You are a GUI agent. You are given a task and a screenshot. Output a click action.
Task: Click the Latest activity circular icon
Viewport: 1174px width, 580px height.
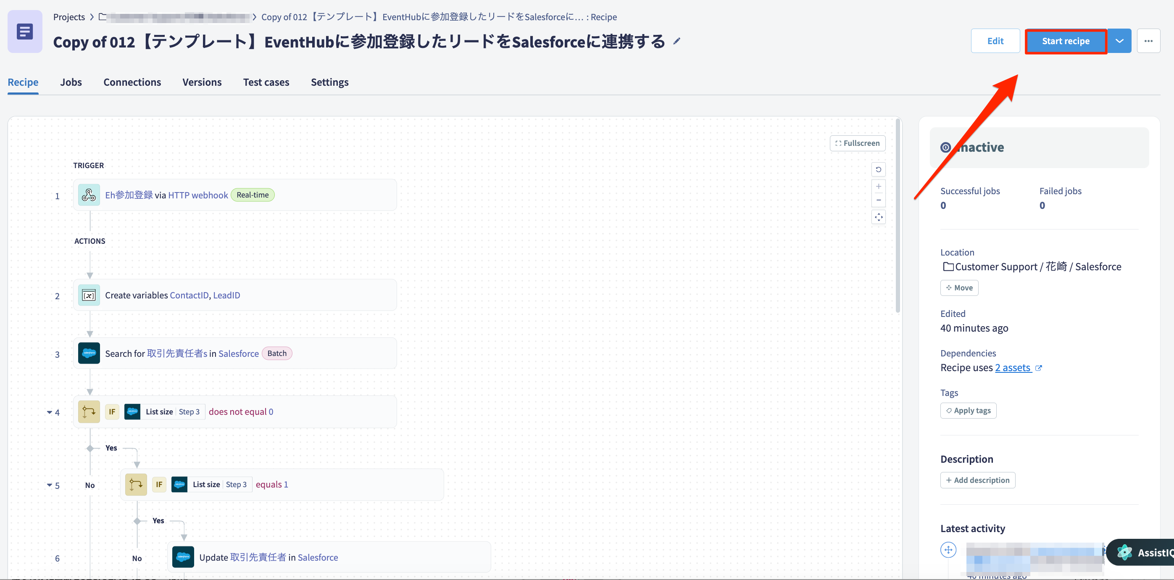click(948, 550)
